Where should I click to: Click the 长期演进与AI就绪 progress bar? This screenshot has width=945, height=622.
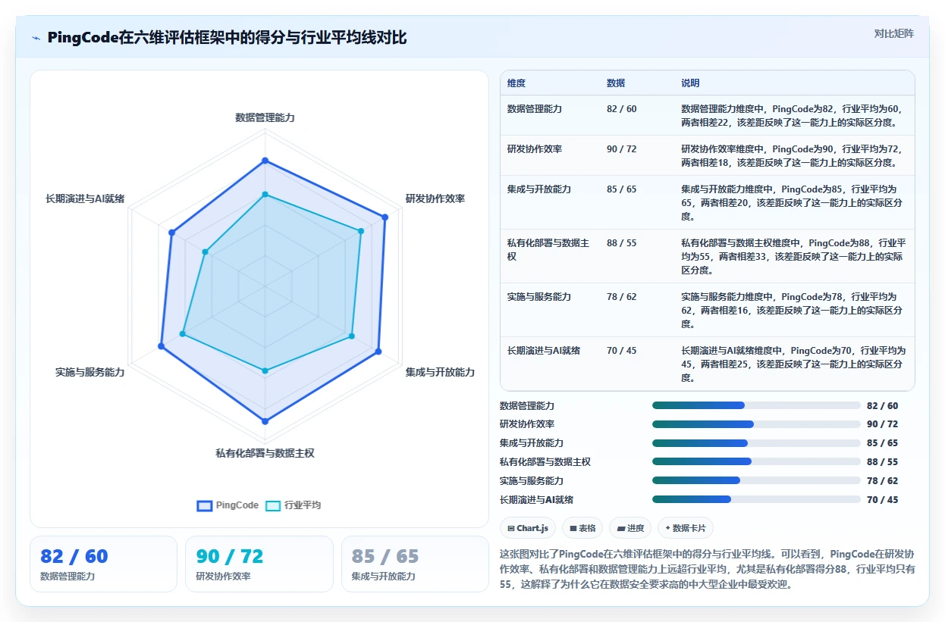[756, 499]
